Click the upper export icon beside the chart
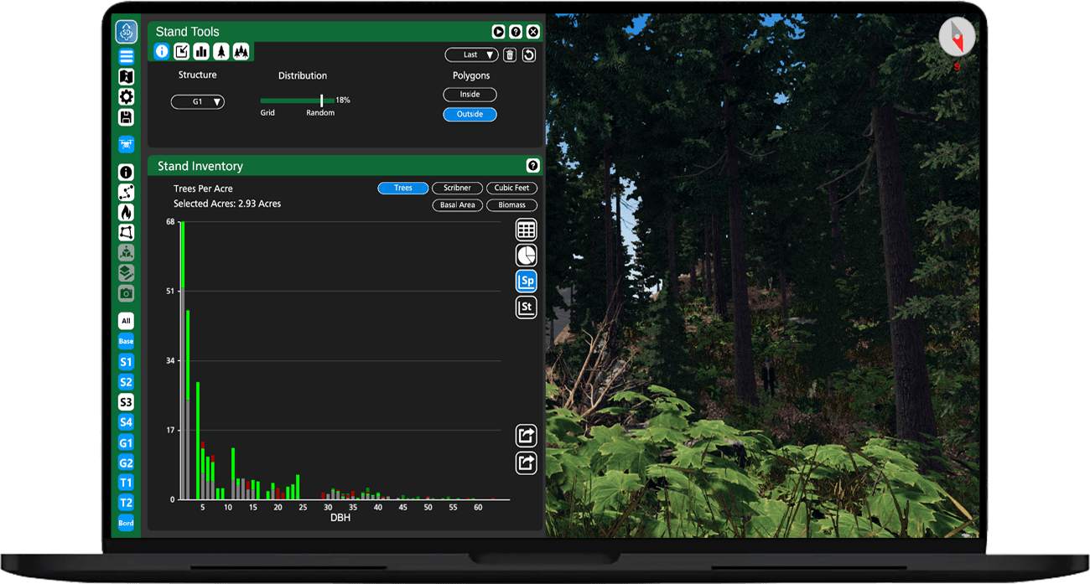 [x=526, y=436]
